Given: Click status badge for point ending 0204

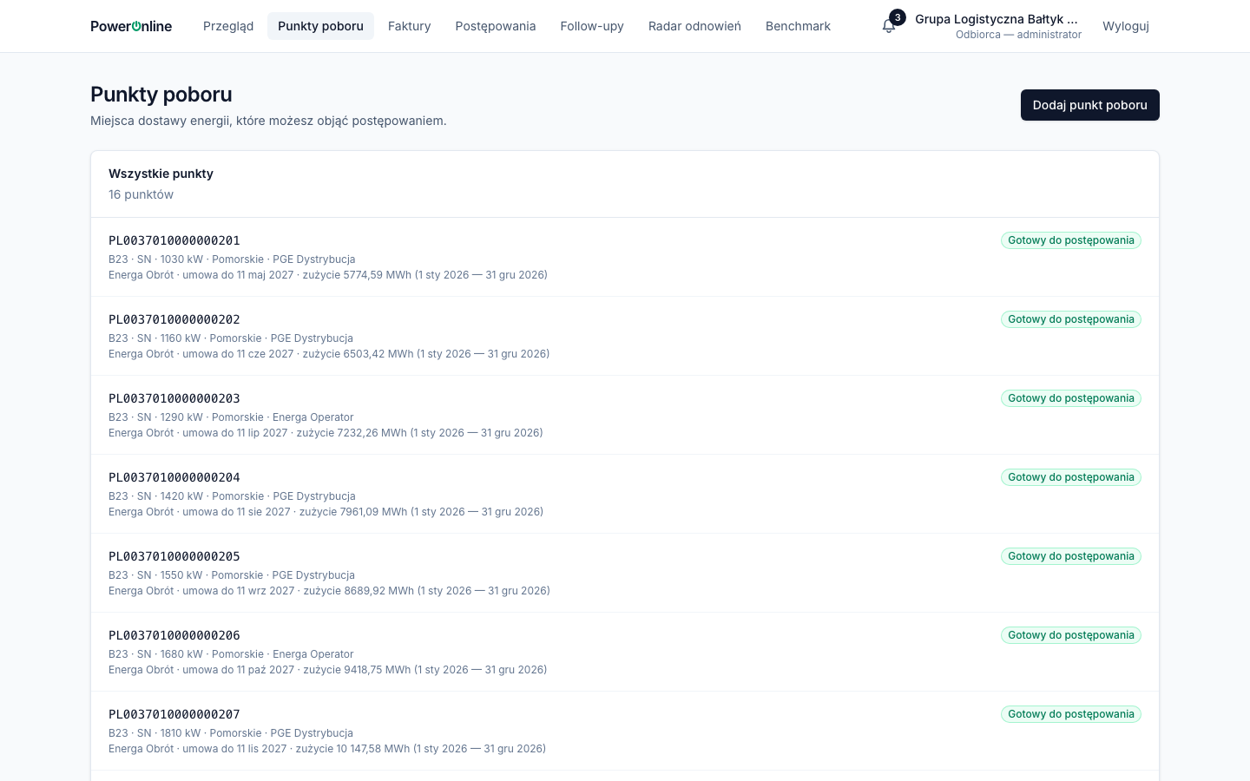Looking at the screenshot, I should [1071, 477].
